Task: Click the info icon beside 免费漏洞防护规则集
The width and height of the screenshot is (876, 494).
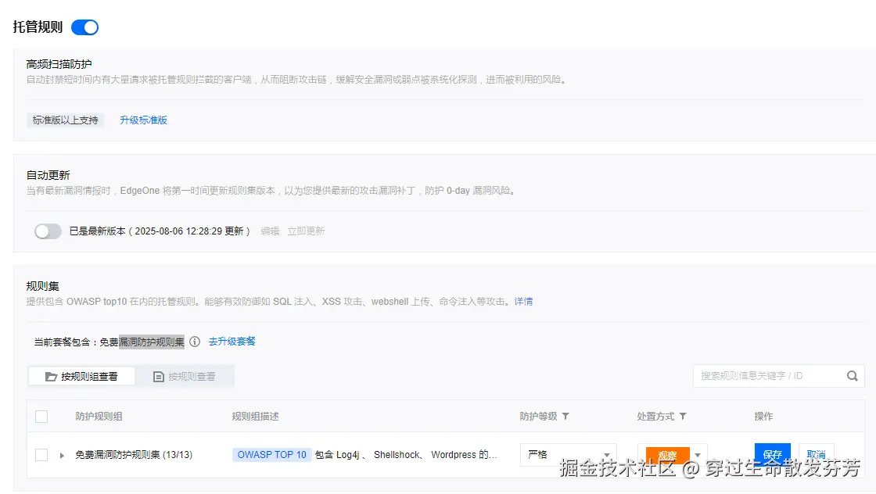Action: pyautogui.click(x=195, y=341)
